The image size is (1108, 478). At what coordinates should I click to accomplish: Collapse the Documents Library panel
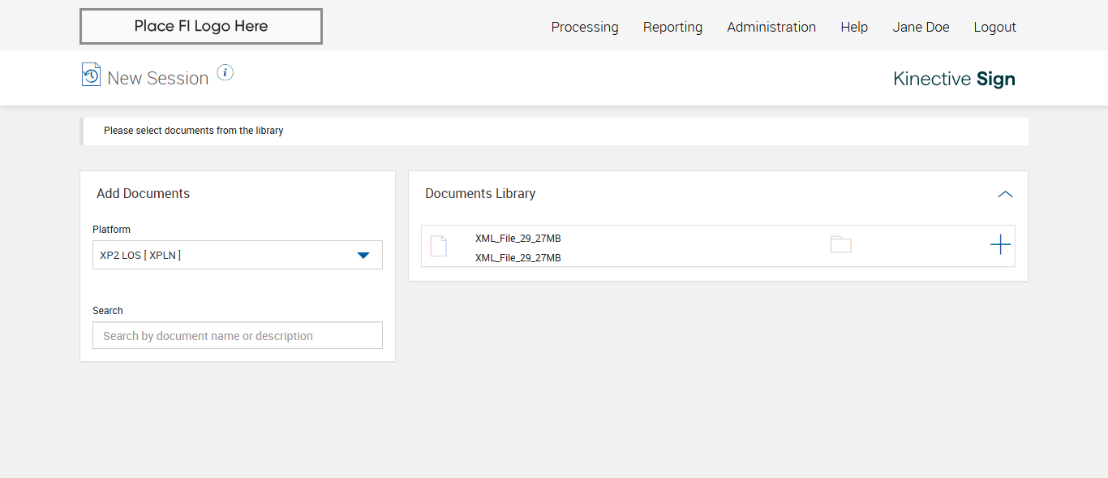1005,194
